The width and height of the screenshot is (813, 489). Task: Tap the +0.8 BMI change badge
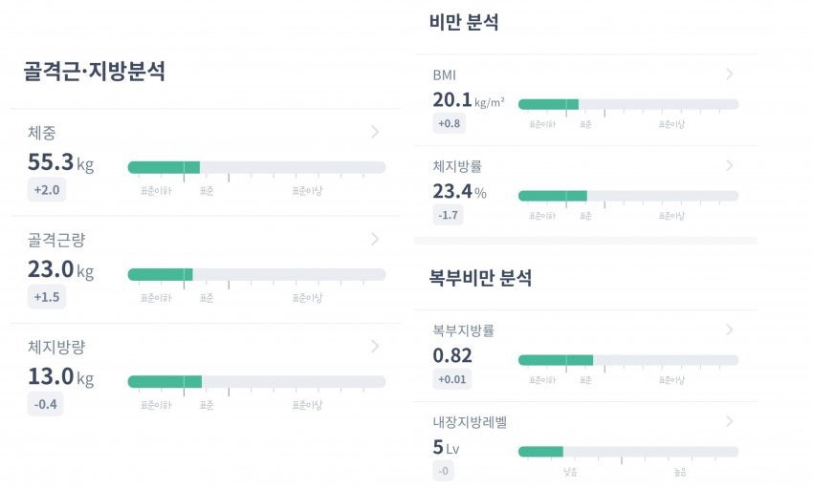[x=449, y=123]
